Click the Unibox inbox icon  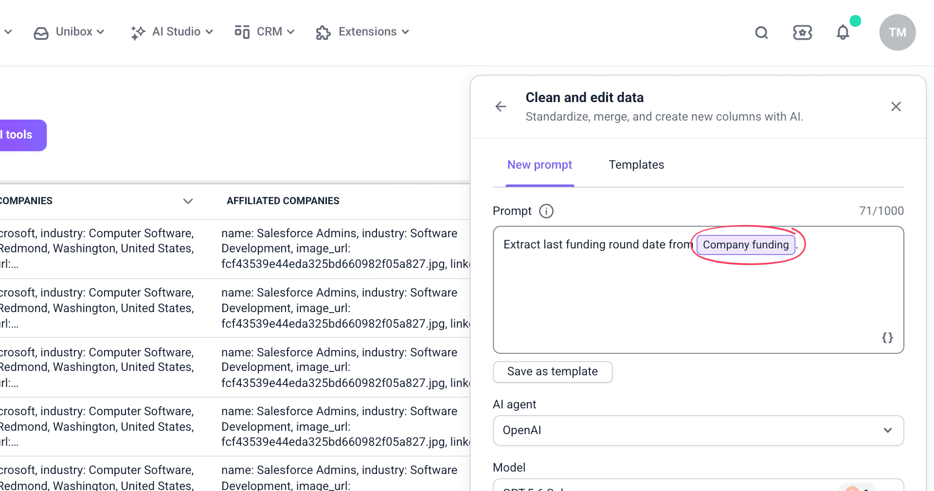coord(41,33)
